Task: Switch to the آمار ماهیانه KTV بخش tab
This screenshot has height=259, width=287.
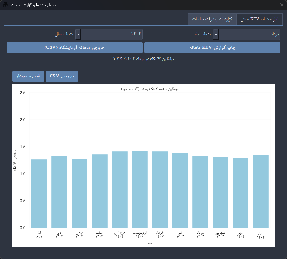Action: [x=260, y=19]
